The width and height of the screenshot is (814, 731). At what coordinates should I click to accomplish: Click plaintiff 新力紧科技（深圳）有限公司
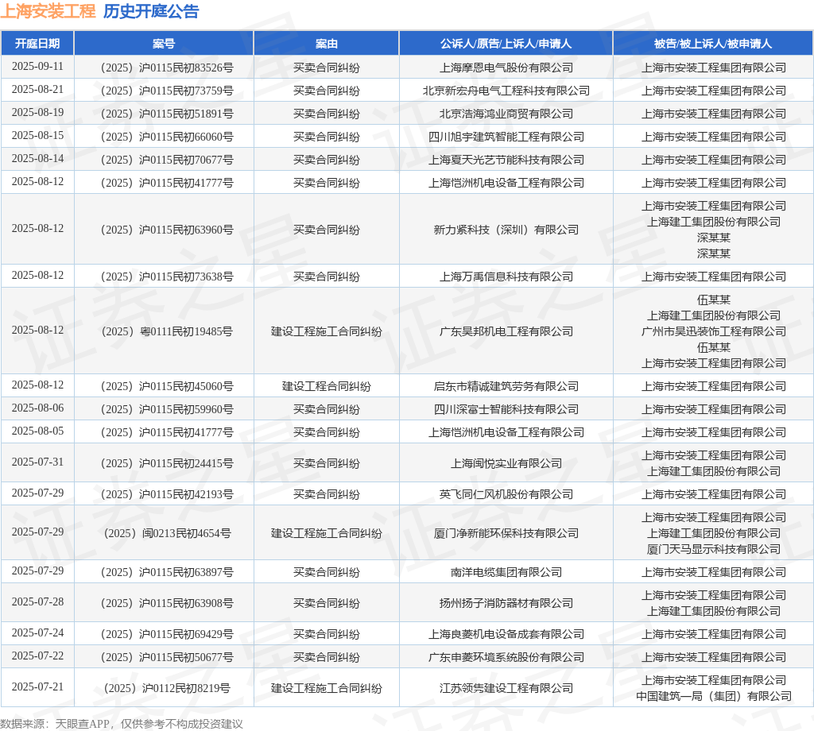tap(506, 230)
